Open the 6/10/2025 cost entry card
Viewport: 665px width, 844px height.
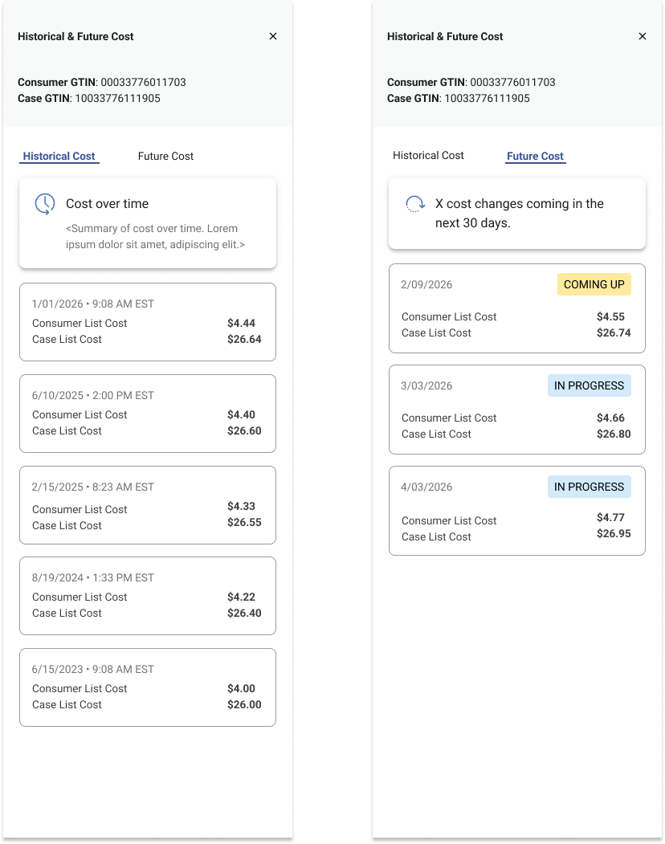click(148, 413)
